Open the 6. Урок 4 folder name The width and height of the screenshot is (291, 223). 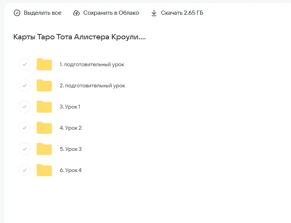pyautogui.click(x=70, y=170)
